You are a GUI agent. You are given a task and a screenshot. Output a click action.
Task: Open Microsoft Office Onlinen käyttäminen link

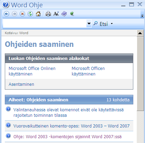point(32,71)
